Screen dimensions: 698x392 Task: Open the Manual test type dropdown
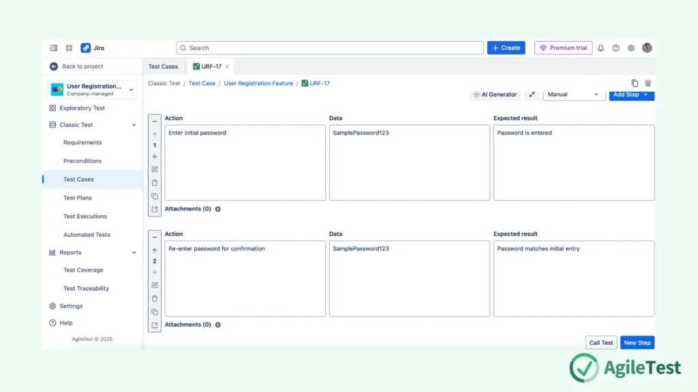[x=573, y=95]
